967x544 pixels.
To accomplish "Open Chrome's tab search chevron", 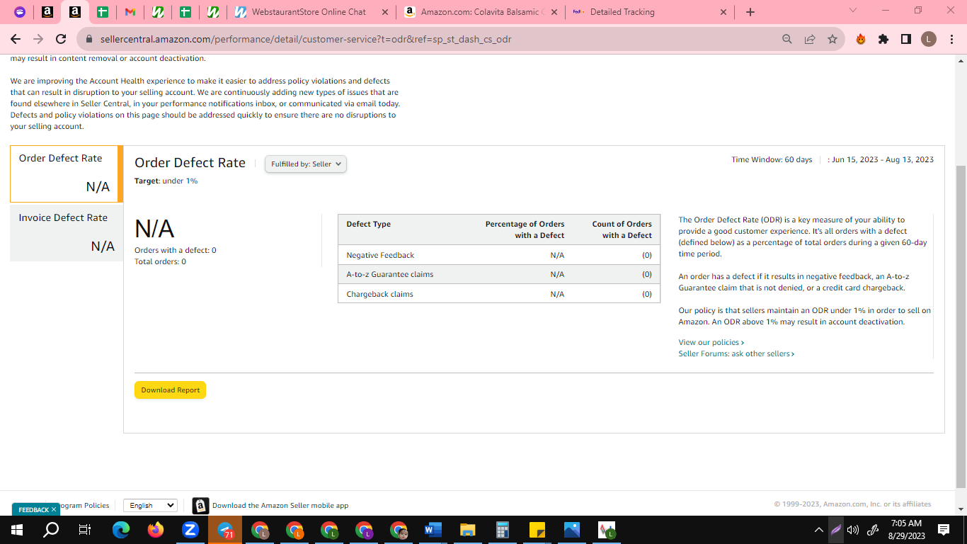I will point(852,11).
